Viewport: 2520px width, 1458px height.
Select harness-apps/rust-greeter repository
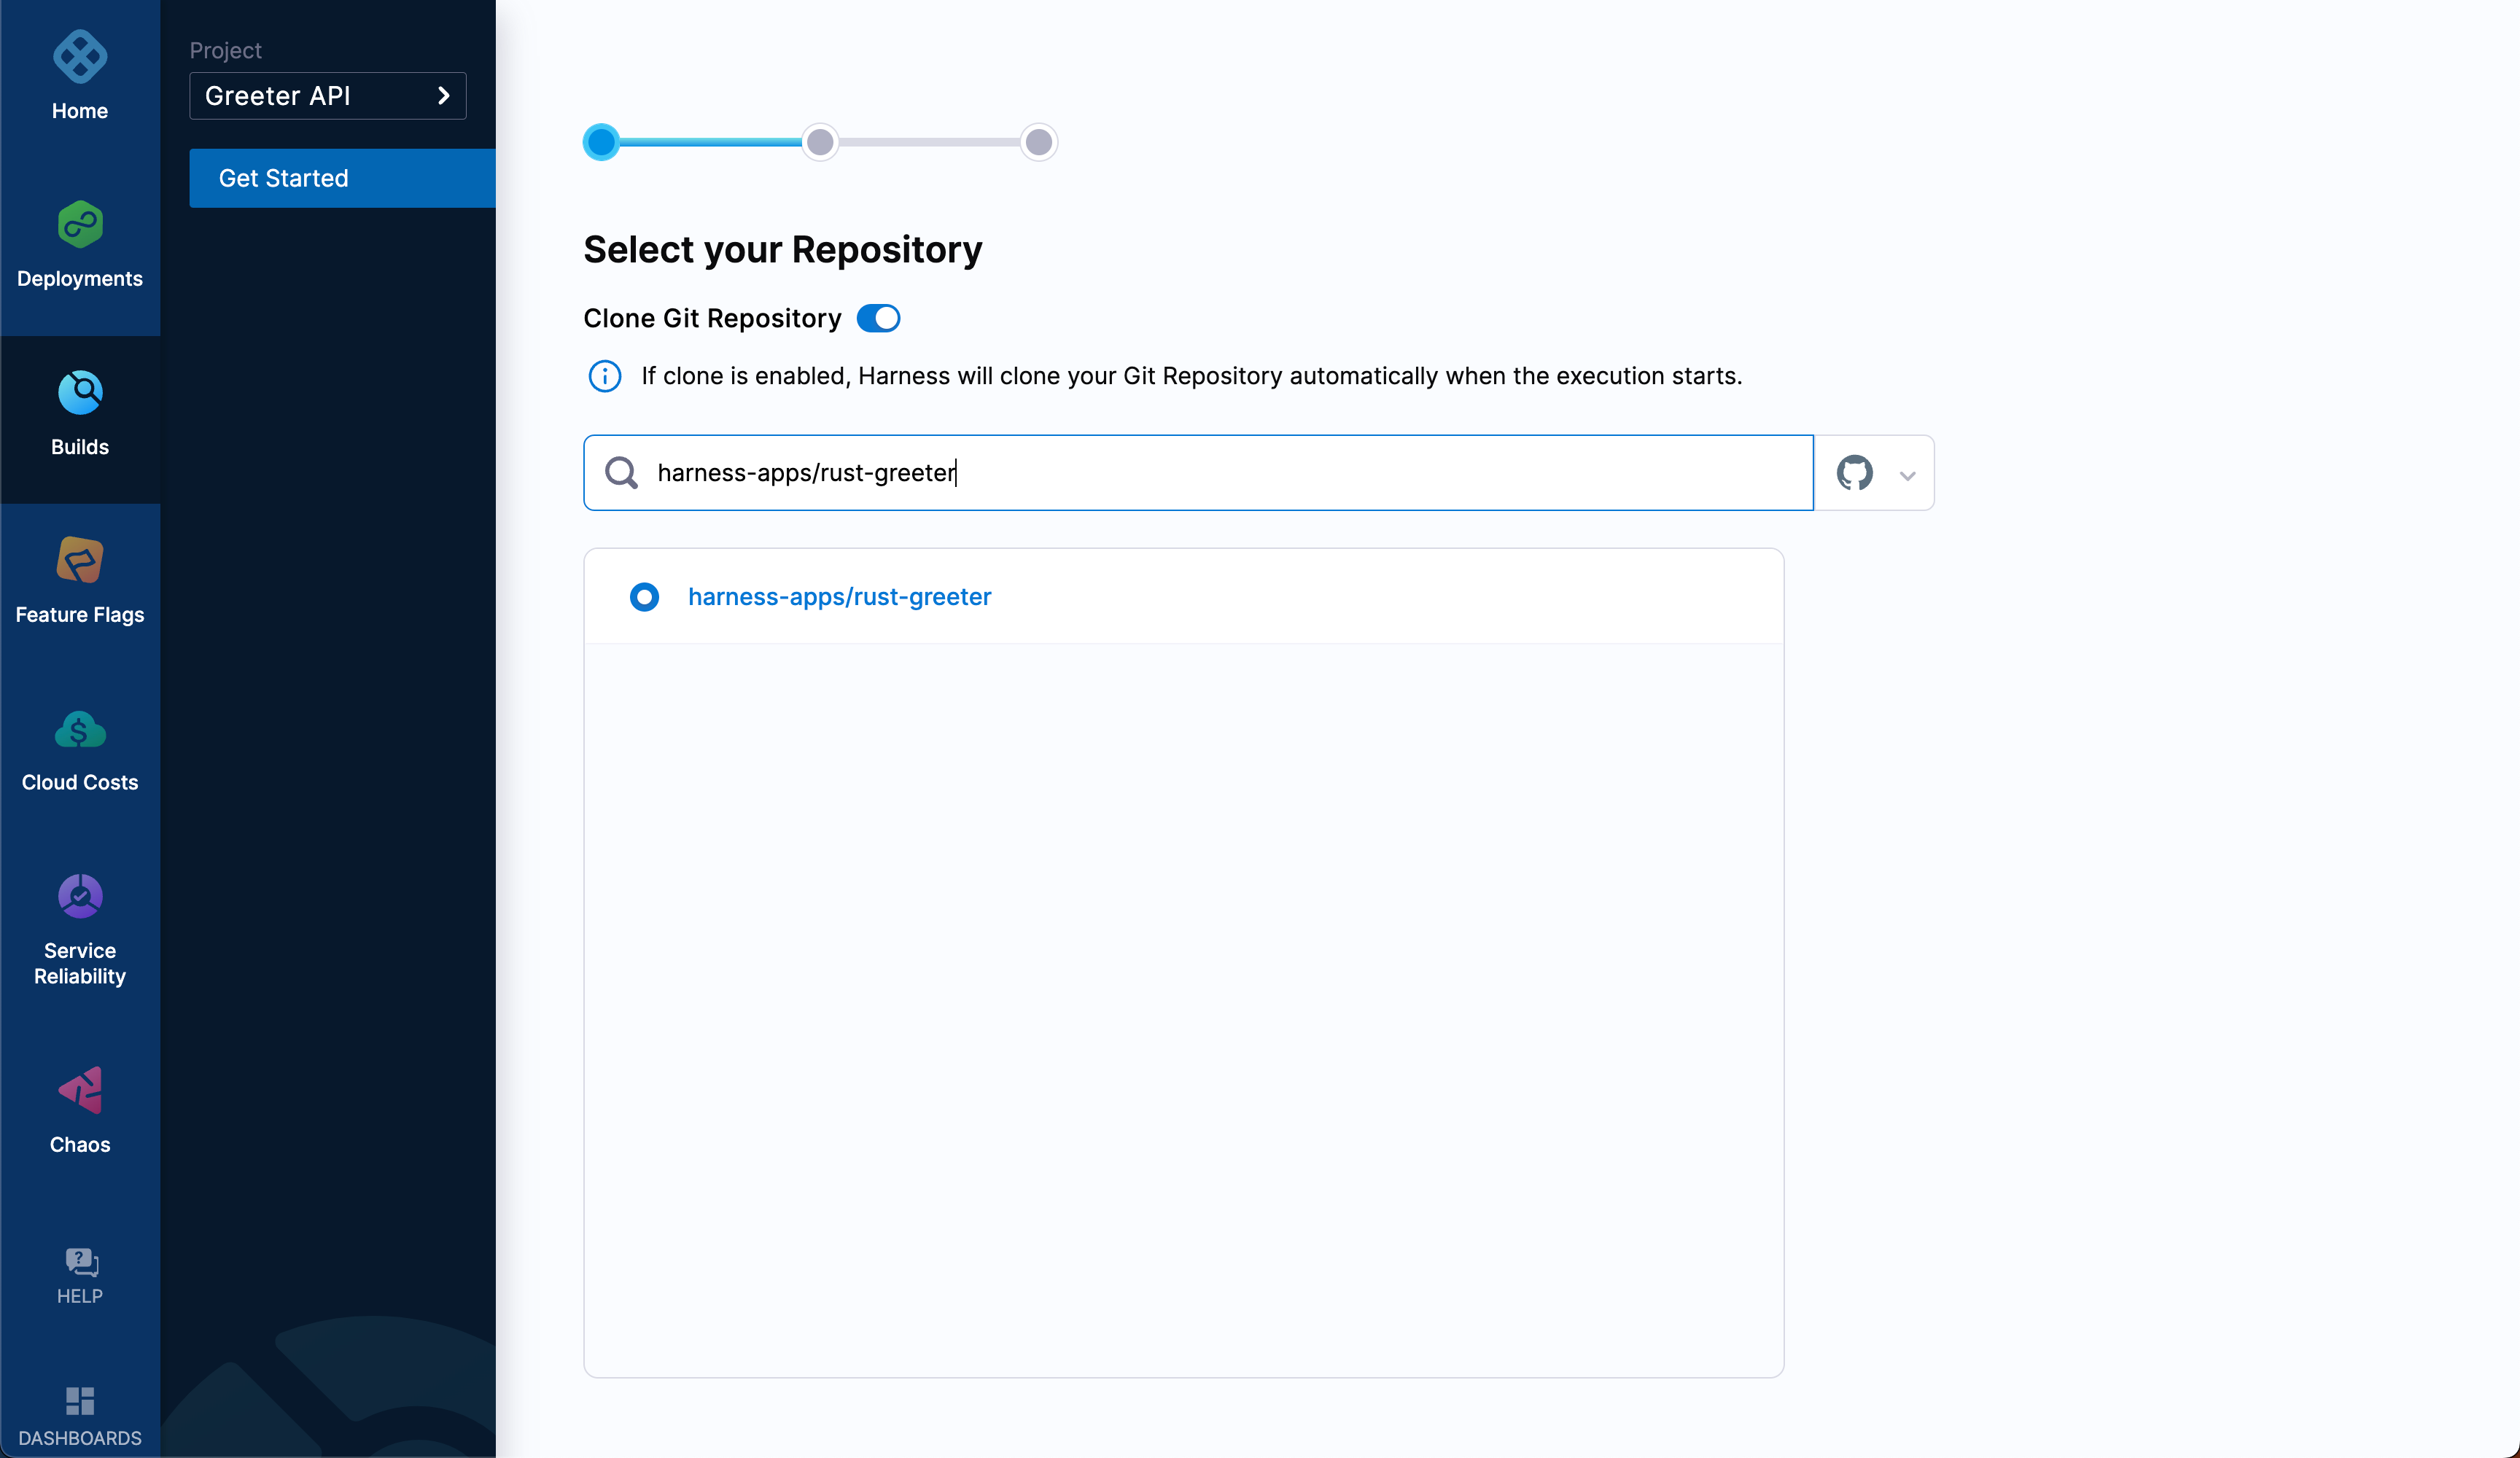840,596
